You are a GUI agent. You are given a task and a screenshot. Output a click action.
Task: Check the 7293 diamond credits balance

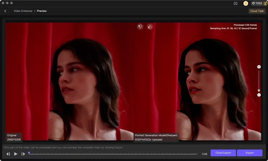coord(257,3)
